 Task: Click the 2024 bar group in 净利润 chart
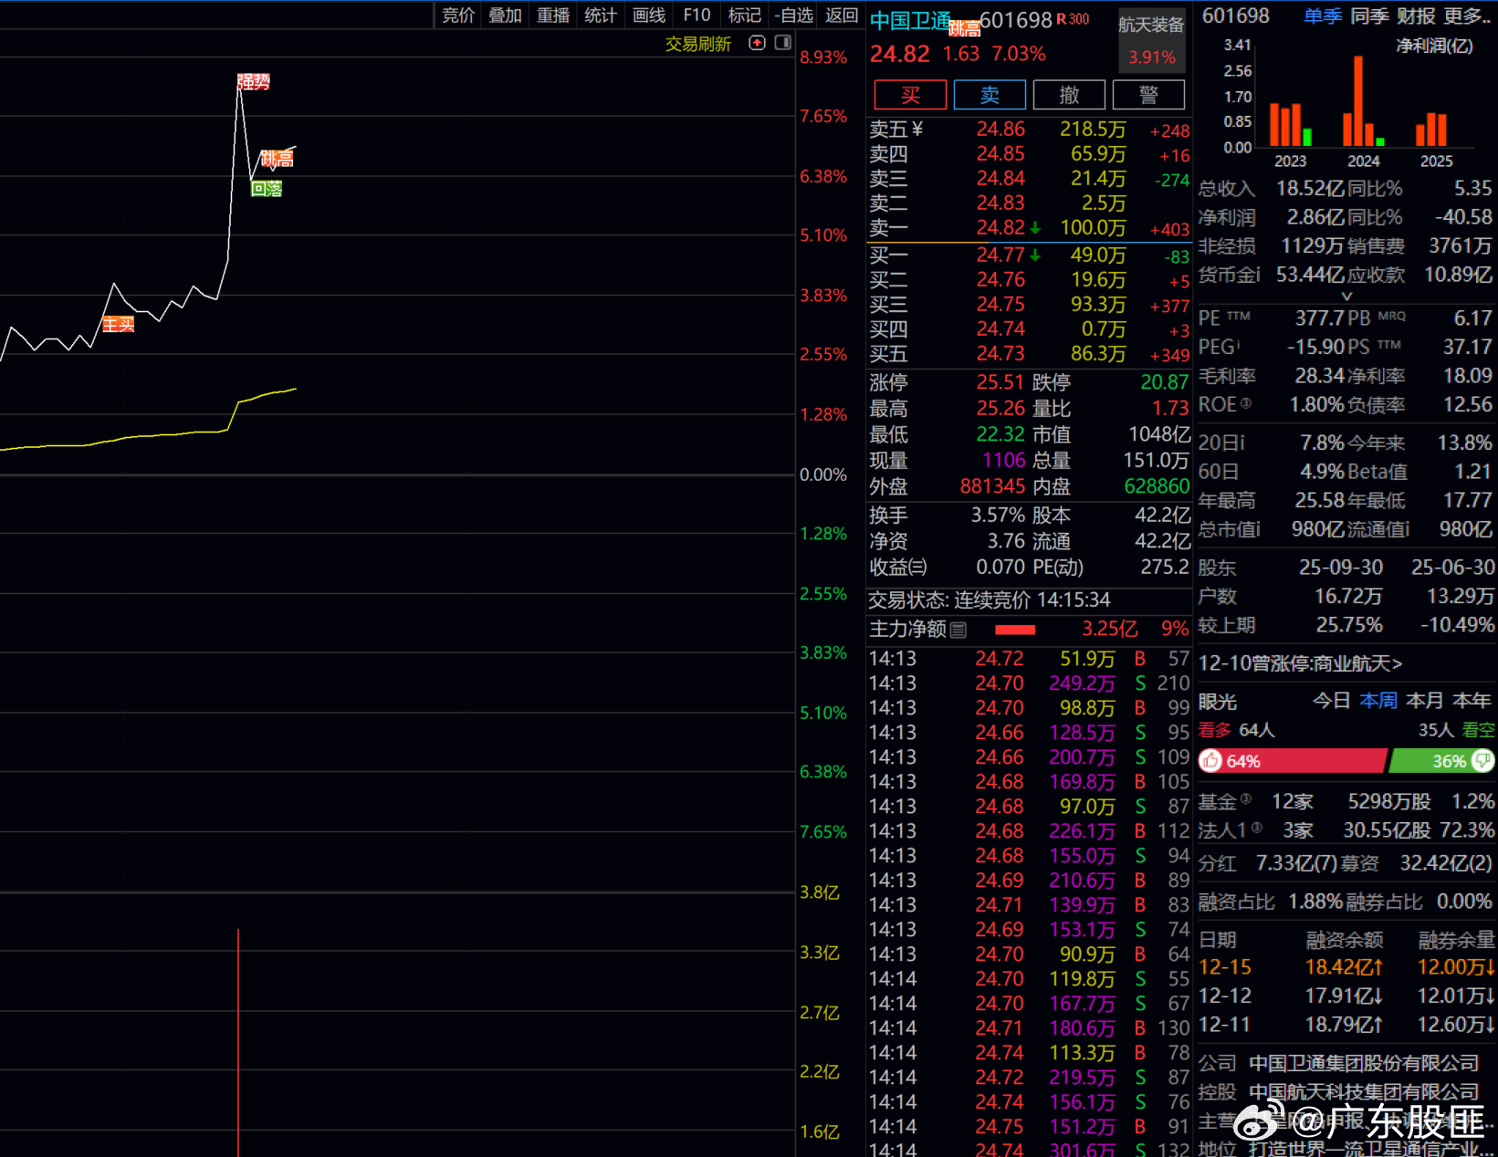pyautogui.click(x=1364, y=101)
